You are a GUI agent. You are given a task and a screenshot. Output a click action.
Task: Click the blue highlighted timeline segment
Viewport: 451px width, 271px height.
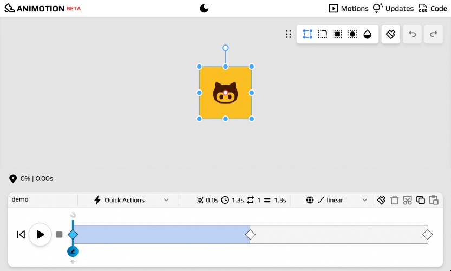(x=161, y=235)
